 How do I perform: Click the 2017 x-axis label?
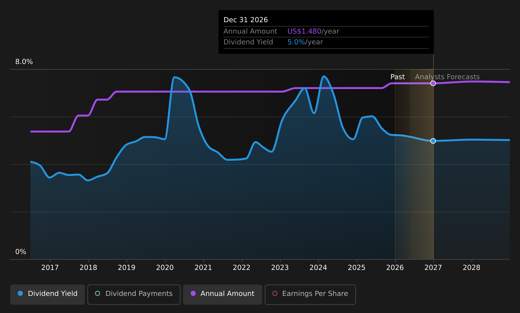pos(50,268)
